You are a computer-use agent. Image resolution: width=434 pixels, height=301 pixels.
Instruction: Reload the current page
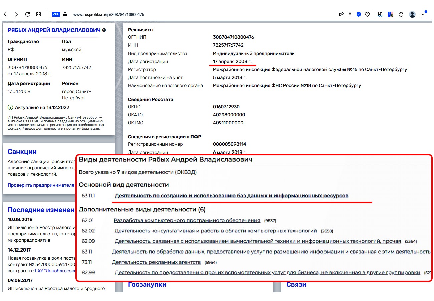pyautogui.click(x=28, y=14)
